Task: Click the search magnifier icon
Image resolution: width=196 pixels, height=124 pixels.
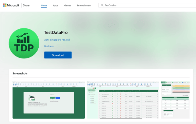Action: [102, 5]
